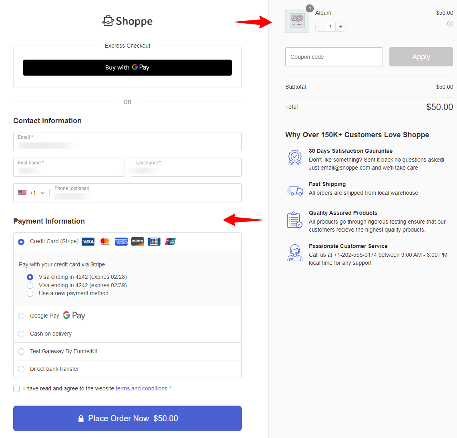Click the American Express card icon

pos(121,242)
